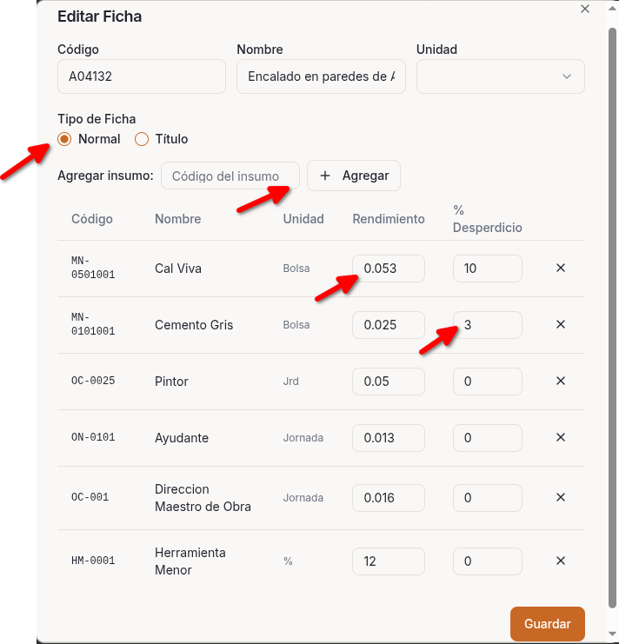This screenshot has height=644, width=619.
Task: Click Agregar to add insumo
Action: tap(353, 176)
